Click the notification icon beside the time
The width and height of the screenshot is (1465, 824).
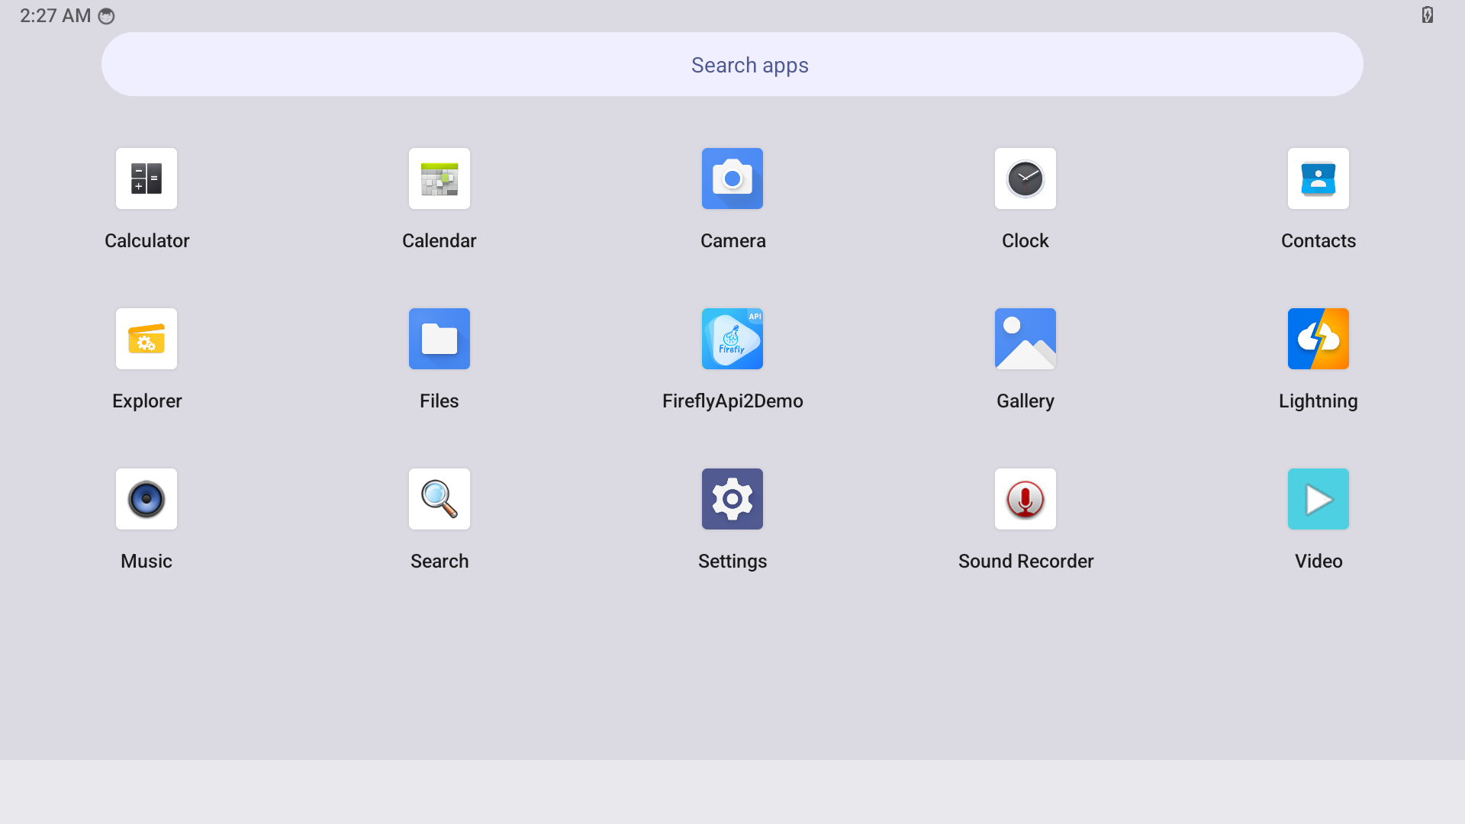[x=107, y=16]
